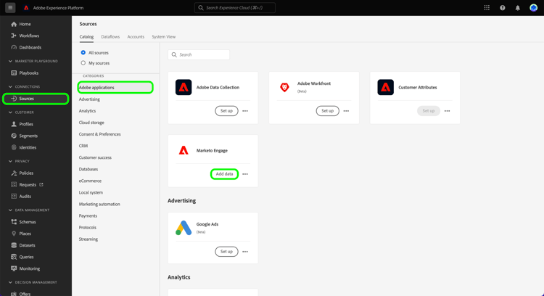Click Set up for Adobe Data Collection
The width and height of the screenshot is (544, 296).
pyautogui.click(x=226, y=111)
